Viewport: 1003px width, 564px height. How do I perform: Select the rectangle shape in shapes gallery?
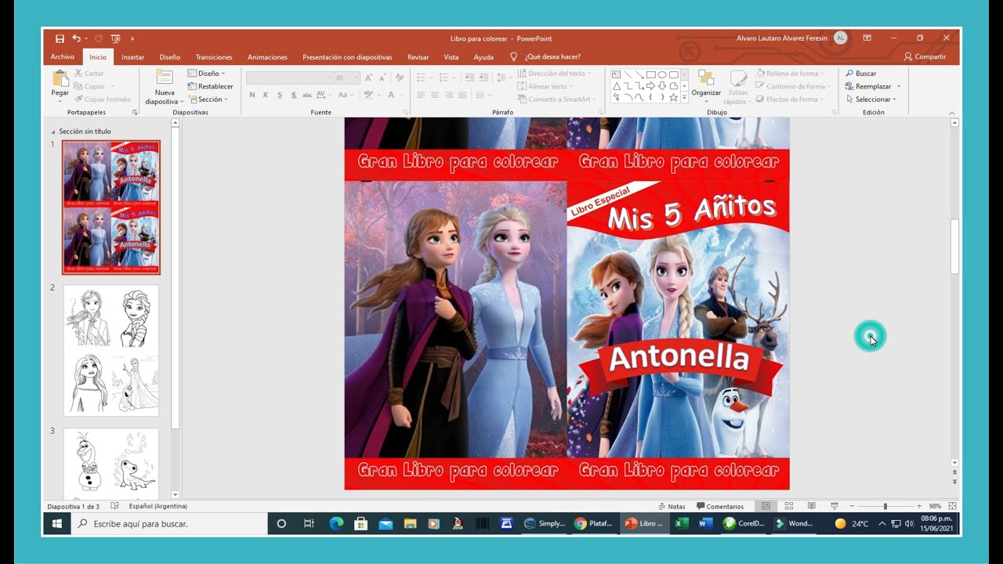650,74
